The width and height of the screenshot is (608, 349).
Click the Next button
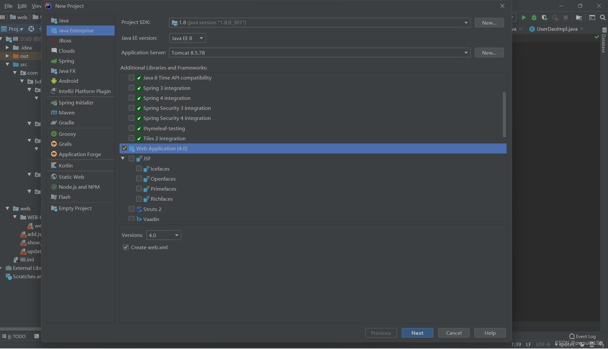pyautogui.click(x=417, y=333)
